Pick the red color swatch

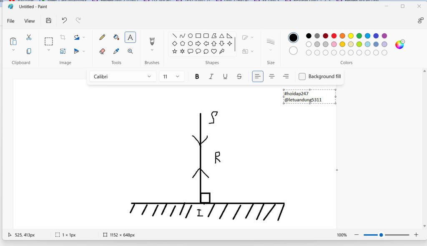click(x=334, y=36)
